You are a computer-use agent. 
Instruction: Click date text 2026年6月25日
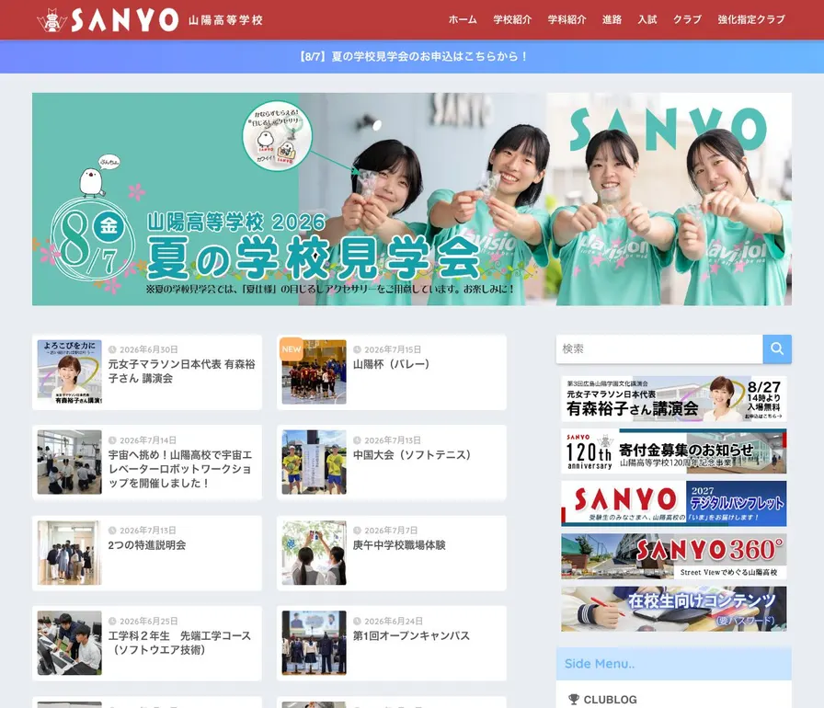[149, 622]
